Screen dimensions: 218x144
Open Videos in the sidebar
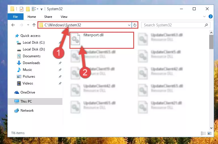(x=28, y=83)
